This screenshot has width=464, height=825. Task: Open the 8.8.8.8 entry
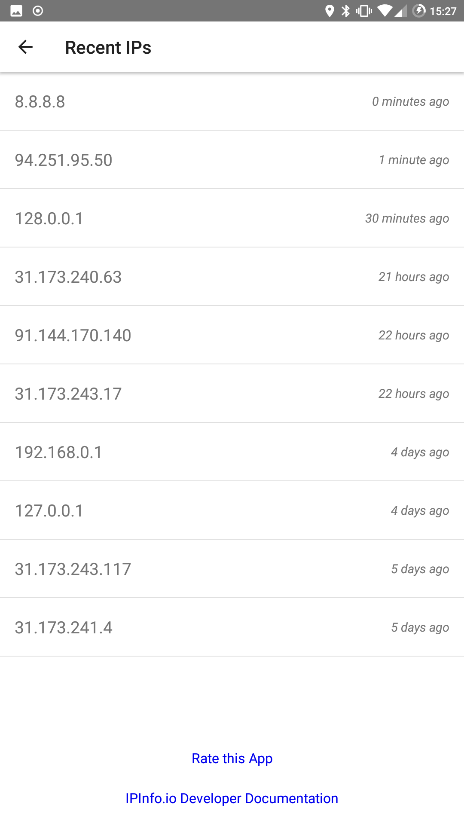[232, 101]
